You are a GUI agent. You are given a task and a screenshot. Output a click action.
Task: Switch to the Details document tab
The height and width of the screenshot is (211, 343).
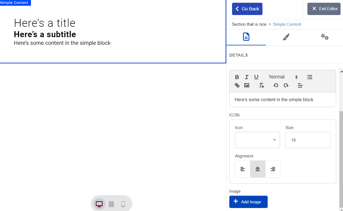(246, 37)
